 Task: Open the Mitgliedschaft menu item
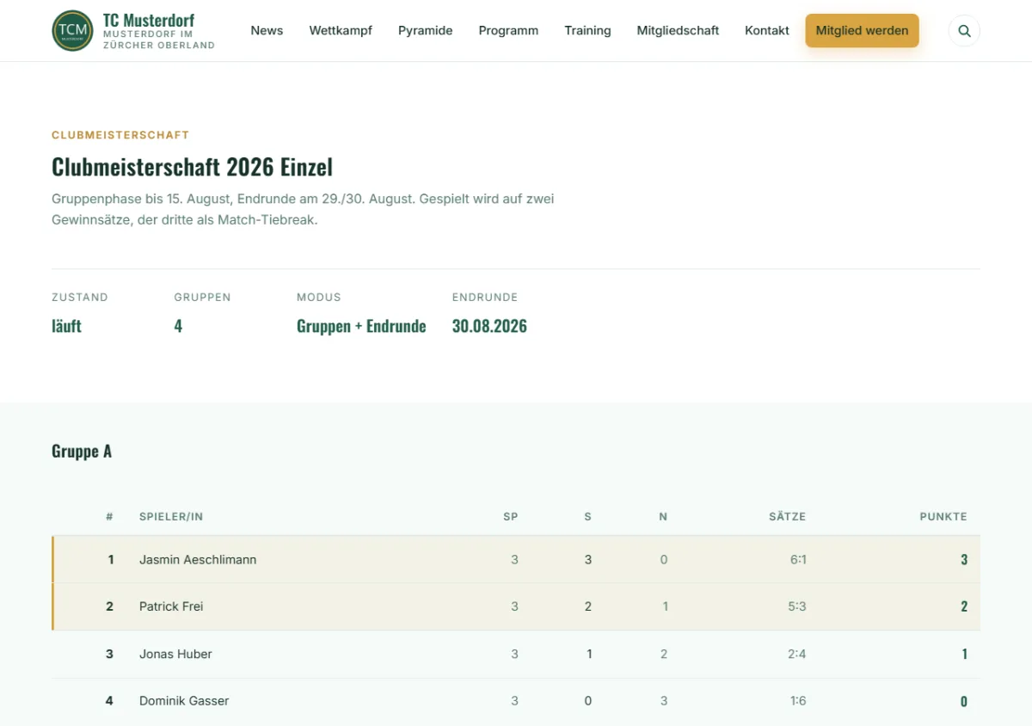tap(678, 31)
